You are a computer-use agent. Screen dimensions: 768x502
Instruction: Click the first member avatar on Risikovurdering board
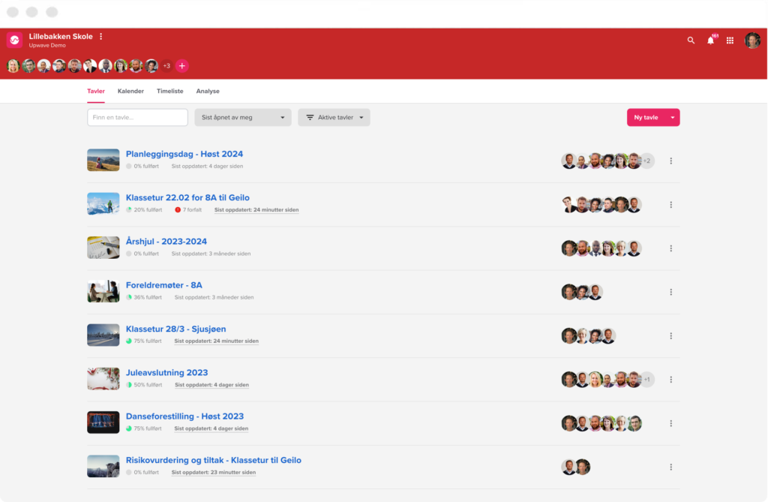click(568, 467)
